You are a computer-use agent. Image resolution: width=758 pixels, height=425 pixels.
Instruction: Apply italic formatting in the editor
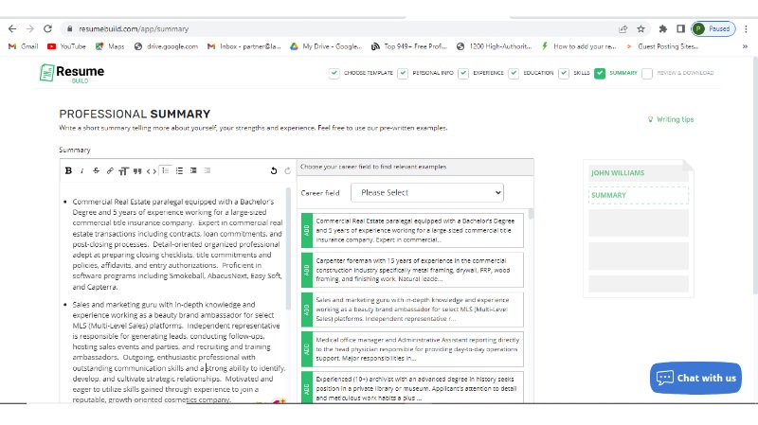pyautogui.click(x=82, y=170)
